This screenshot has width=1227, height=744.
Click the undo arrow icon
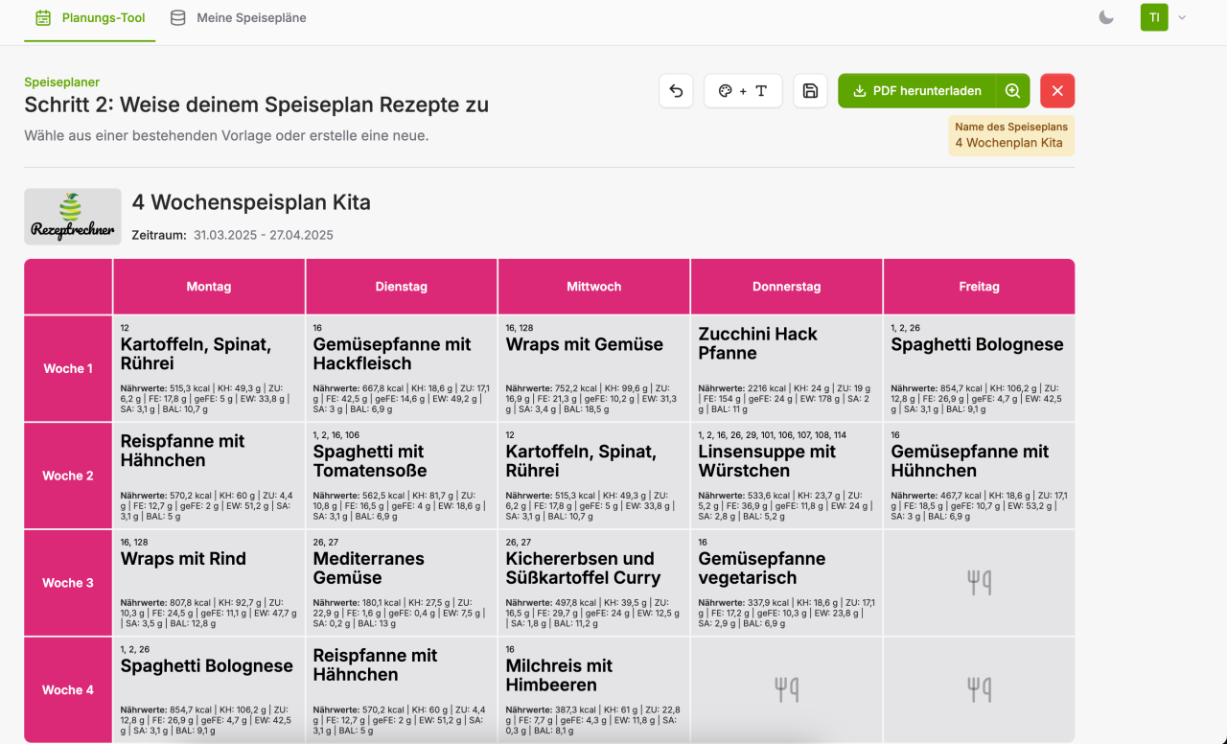[676, 91]
